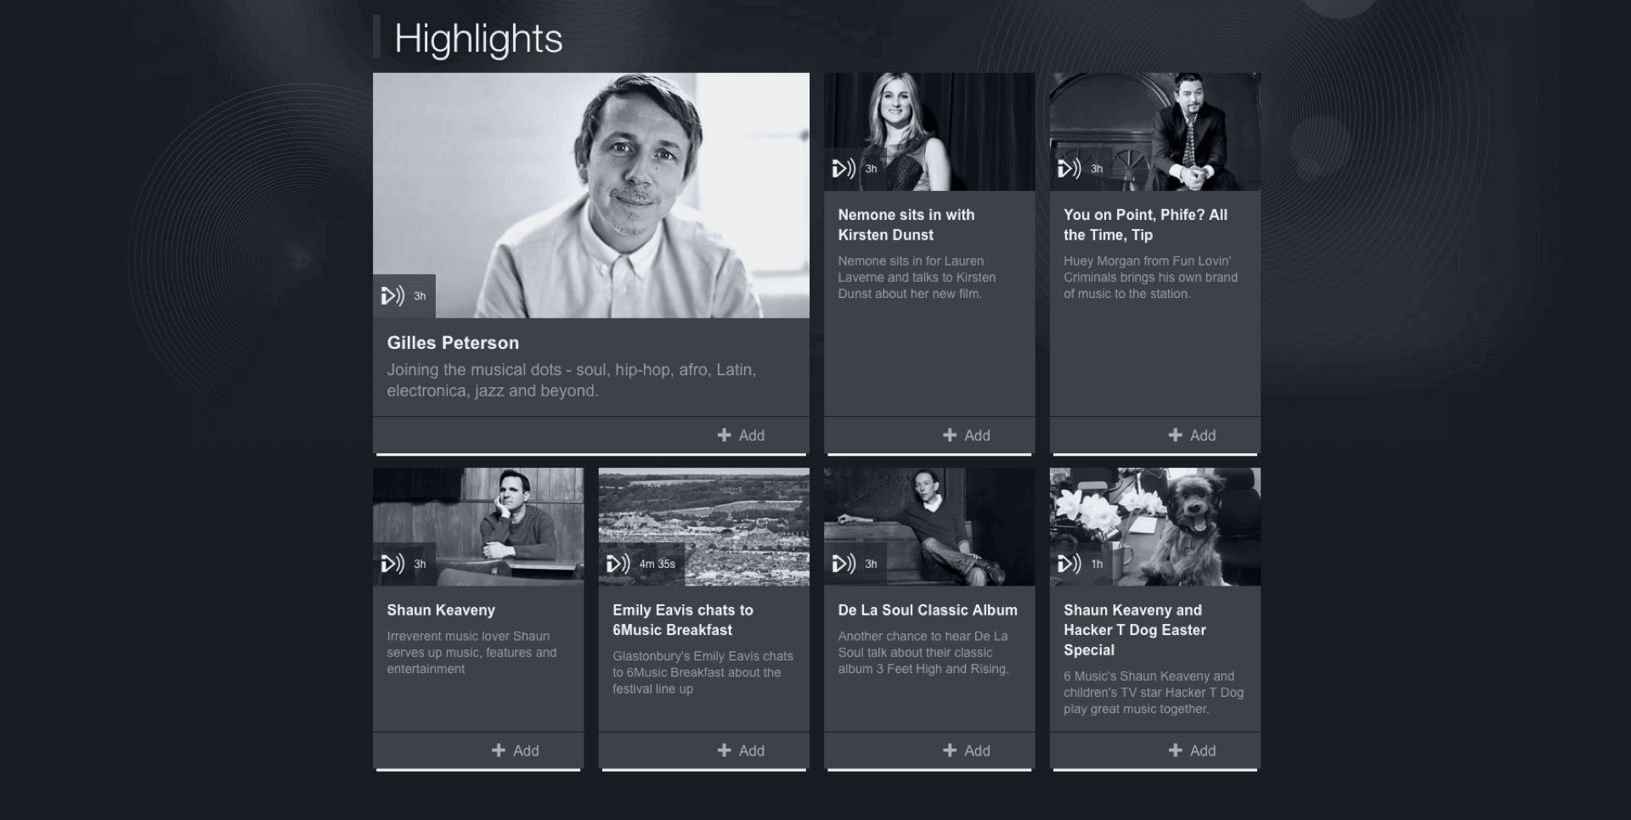Play audio icon on Shaun Keaveny 3h card

coord(392,564)
